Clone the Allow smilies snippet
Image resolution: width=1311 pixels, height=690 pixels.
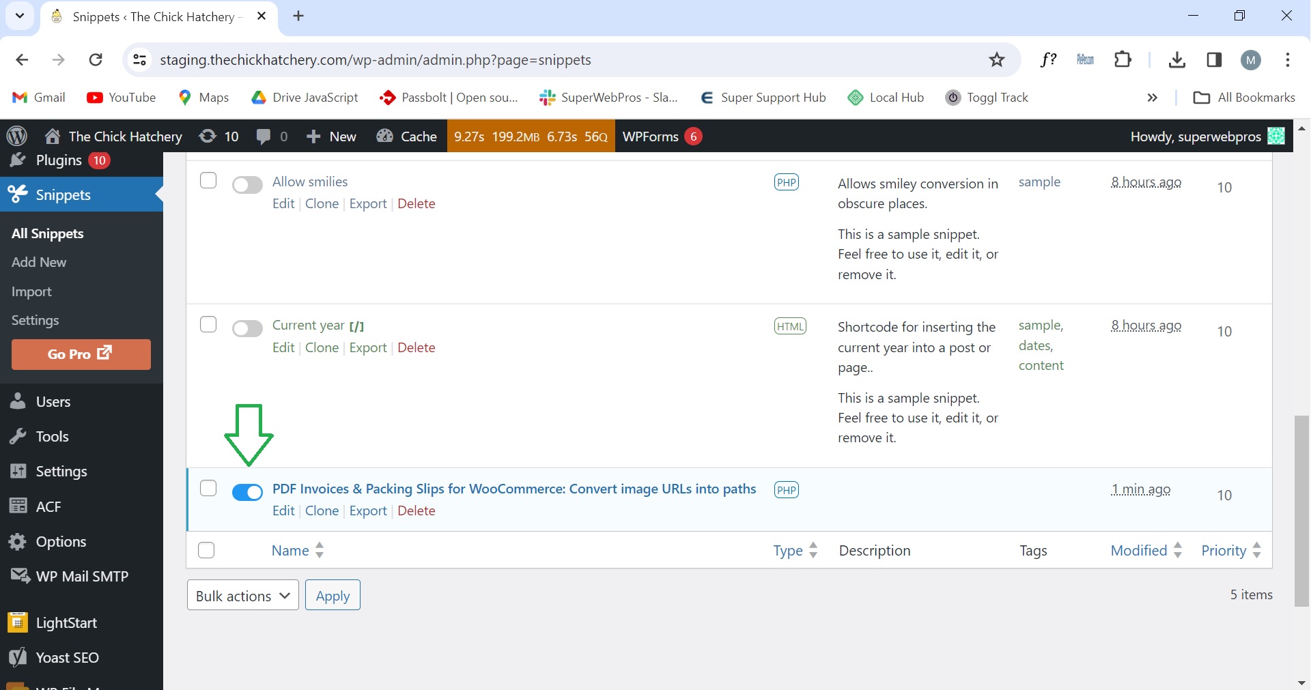point(322,203)
